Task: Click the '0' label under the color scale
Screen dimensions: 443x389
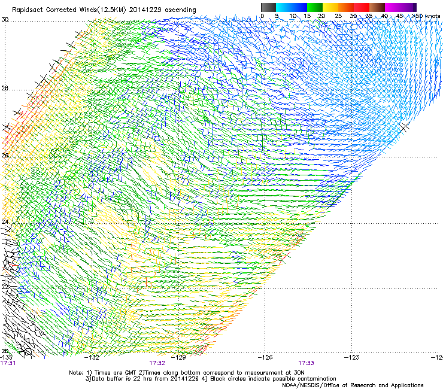Action: 262,16
